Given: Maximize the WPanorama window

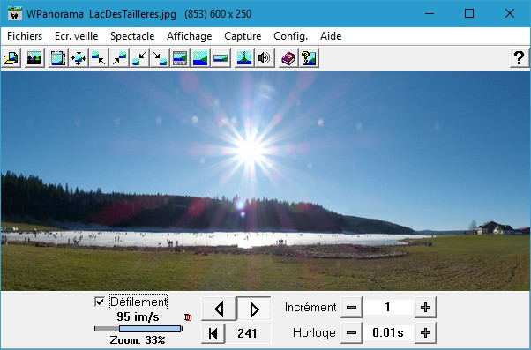Looking at the screenshot, I should click(x=469, y=13).
